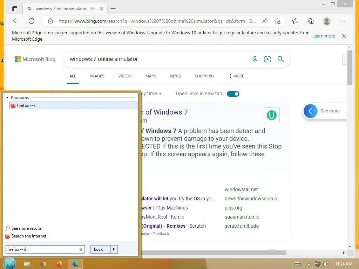Click the horizontal scrollbar thumb
Viewport: 359px width, 269px height.
214,253
